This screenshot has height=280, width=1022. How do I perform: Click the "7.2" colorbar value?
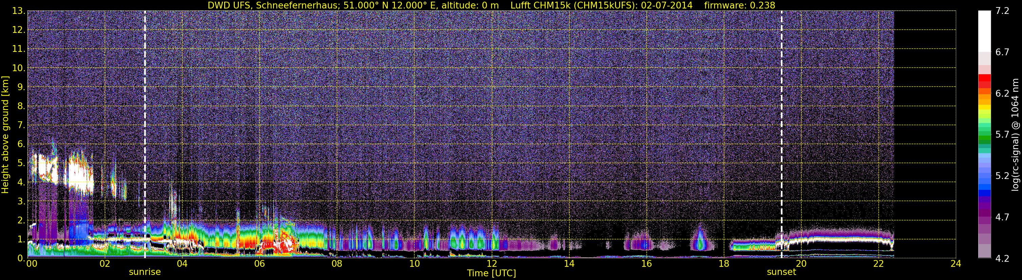point(1002,11)
